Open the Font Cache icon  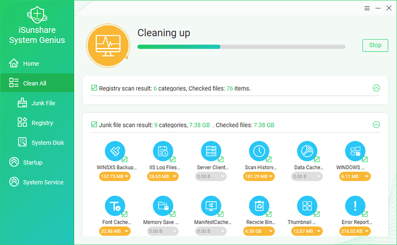(115, 206)
